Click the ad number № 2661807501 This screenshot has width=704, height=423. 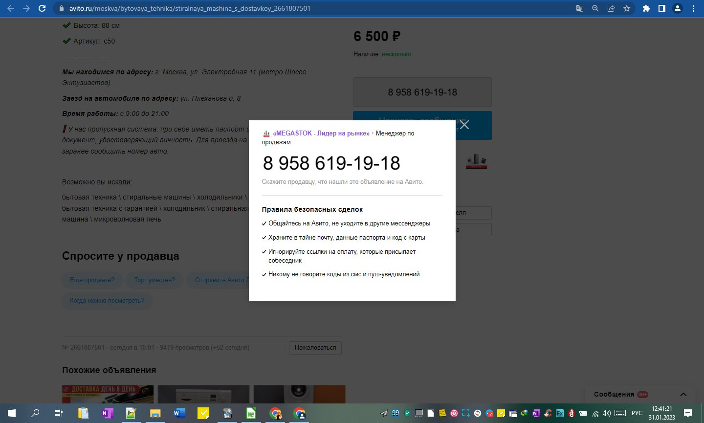click(83, 348)
